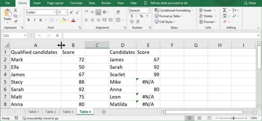Click the Increase Font Size icon

(x=71, y=12)
